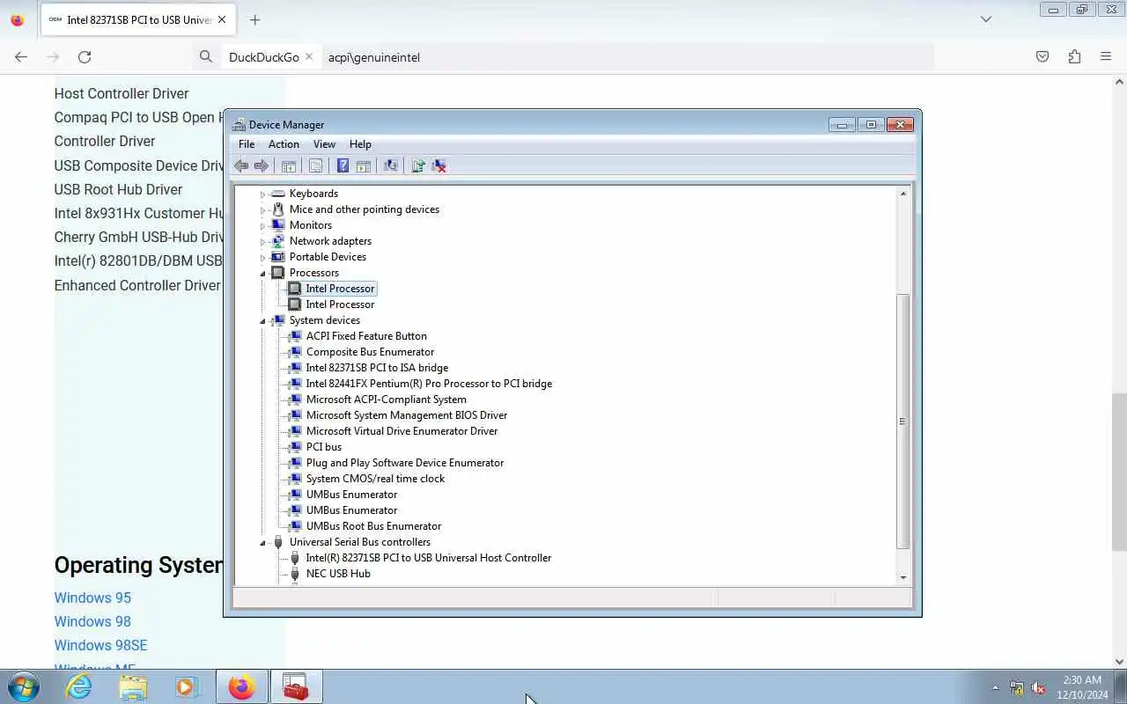
Task: Launch Internet Explorer from the taskbar
Action: click(79, 686)
